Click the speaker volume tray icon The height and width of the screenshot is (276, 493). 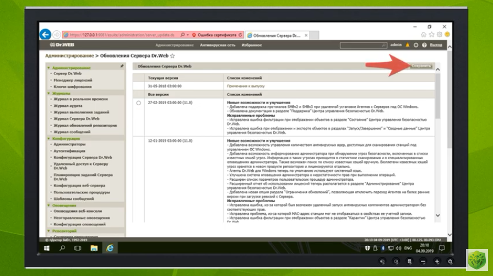(398, 248)
